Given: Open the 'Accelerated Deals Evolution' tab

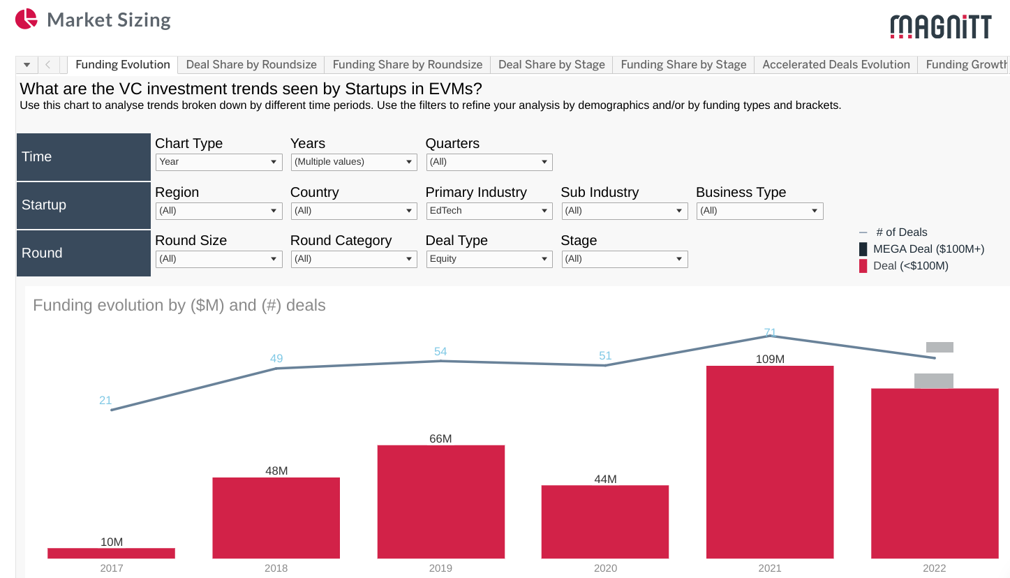Looking at the screenshot, I should tap(836, 64).
